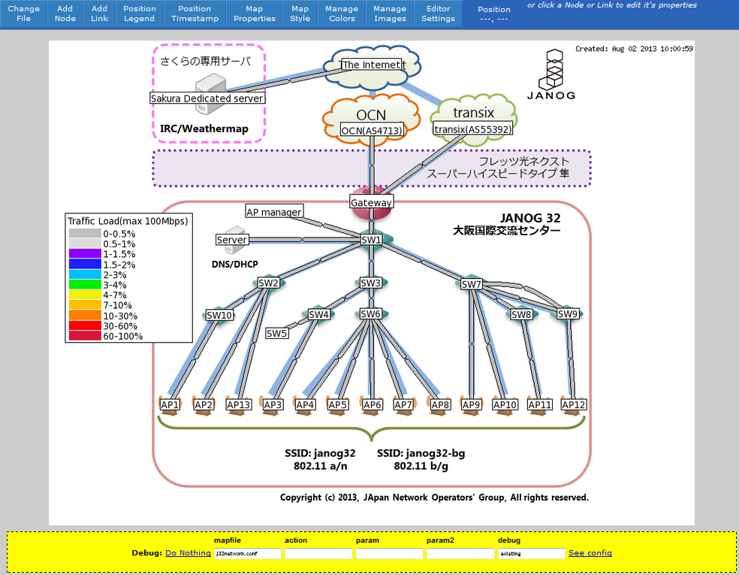Focus the param input field

pos(389,553)
